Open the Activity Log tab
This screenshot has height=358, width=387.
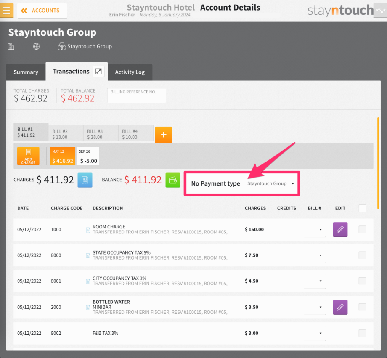[x=130, y=72]
